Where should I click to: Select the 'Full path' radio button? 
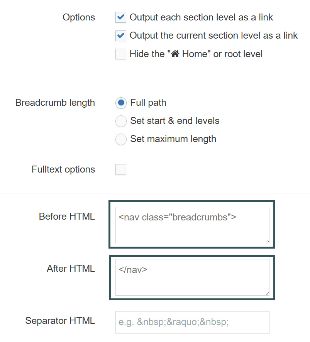[x=121, y=103]
